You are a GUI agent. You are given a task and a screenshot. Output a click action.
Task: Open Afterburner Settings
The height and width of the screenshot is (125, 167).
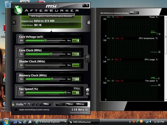[x=80, y=104]
